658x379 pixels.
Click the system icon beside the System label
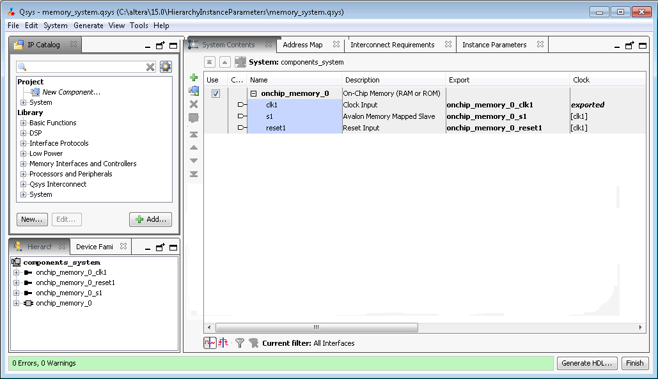(x=240, y=62)
